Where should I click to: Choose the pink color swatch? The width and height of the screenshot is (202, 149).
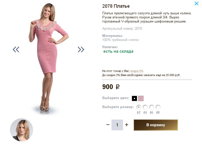pos(141,98)
